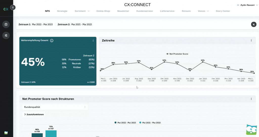Open the filter sliders icon in the sidebar
259x137 pixels.
[6, 36]
